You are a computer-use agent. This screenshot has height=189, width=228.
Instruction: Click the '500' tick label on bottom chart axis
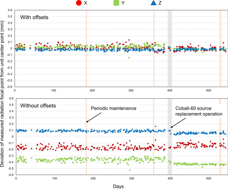coord(209,178)
